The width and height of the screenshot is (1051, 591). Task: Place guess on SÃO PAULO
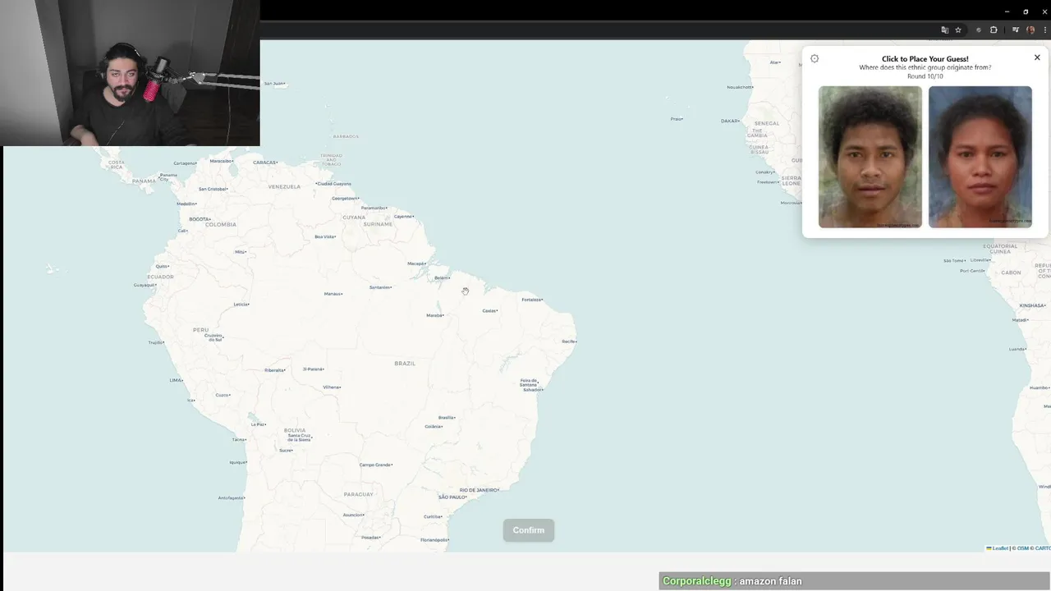453,497
